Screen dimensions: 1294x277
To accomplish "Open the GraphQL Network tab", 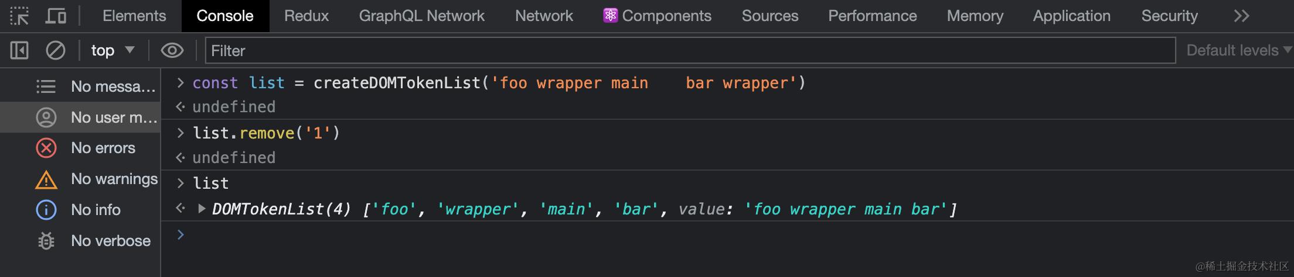I will coord(421,16).
